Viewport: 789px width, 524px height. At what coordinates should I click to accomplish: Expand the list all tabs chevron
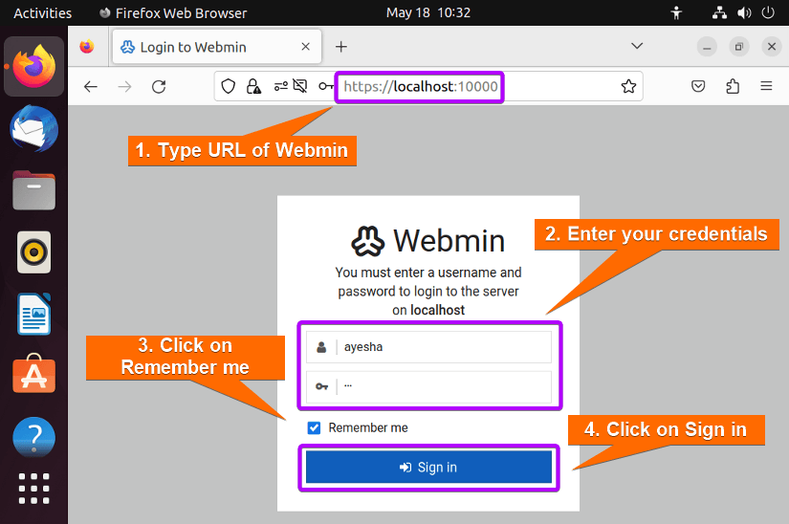click(x=637, y=46)
